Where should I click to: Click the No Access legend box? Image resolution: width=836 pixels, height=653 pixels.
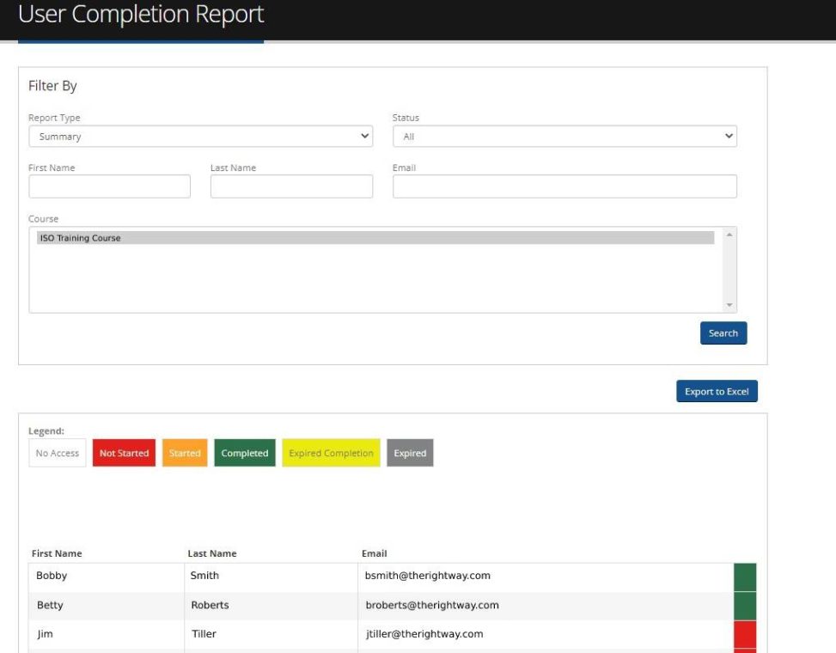point(58,454)
